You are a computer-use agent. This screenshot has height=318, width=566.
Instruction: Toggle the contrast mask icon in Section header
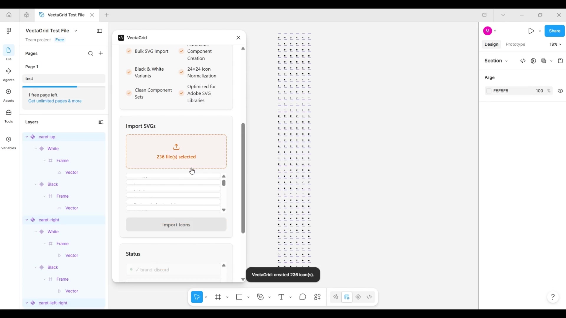pyautogui.click(x=533, y=61)
